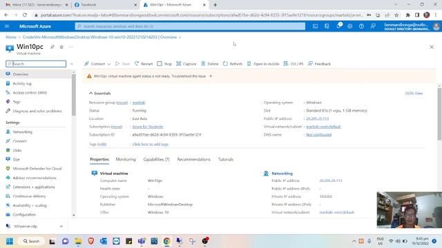
Task: Configure DNS name via Not configured
Action: (319, 135)
